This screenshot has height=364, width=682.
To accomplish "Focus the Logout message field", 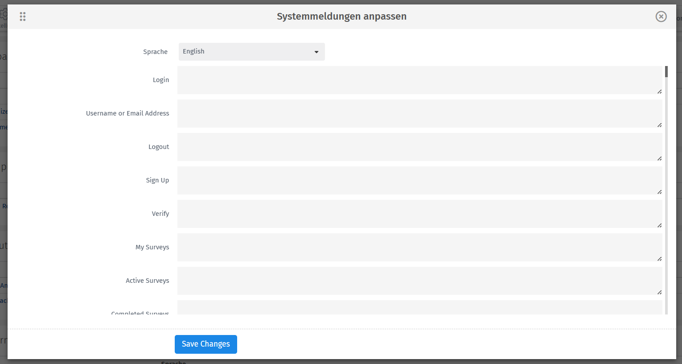I will (419, 147).
